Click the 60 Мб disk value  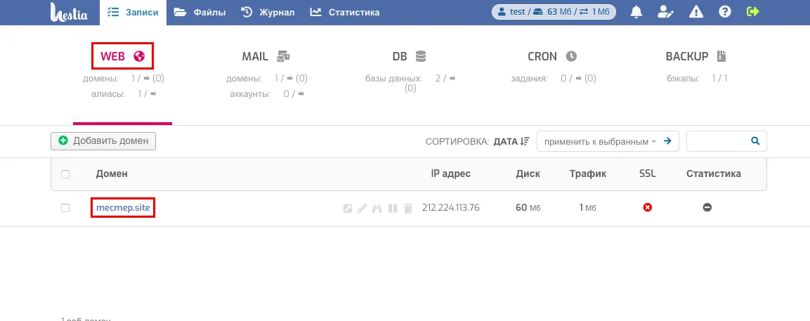pyautogui.click(x=528, y=208)
